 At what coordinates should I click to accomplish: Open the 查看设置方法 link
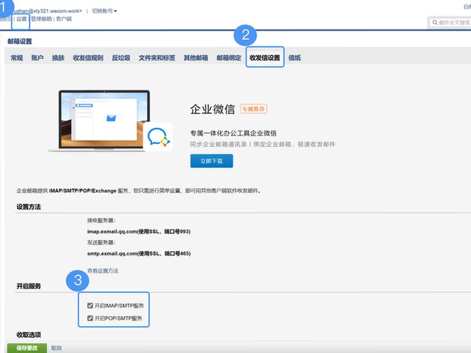[x=102, y=271]
